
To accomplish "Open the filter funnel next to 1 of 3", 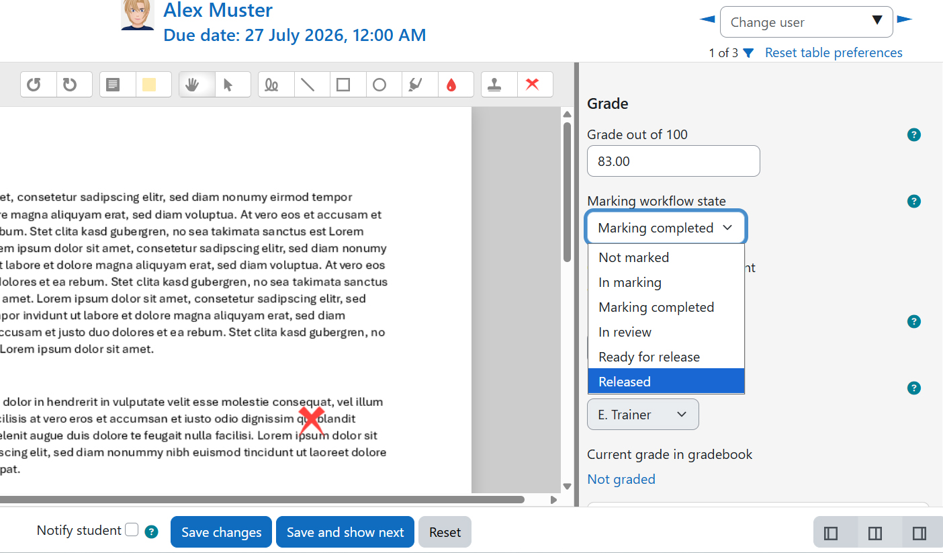I will click(x=748, y=53).
